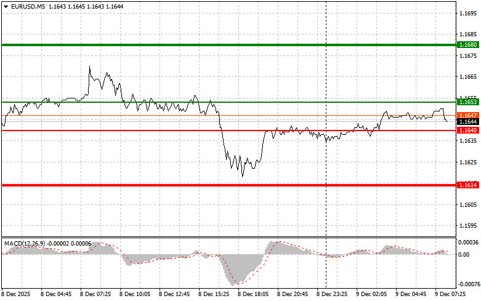Image resolution: width=481 pixels, height=301 pixels.
Task: Click the 1.1685 price scale value
Action: (468, 34)
